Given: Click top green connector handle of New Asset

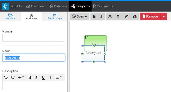Looking at the screenshot, I should pyautogui.click(x=93, y=46).
